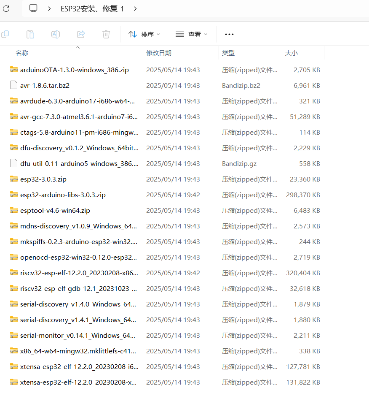Click the Bandizip.bz2 type cell
The height and width of the screenshot is (396, 369).
(x=241, y=86)
